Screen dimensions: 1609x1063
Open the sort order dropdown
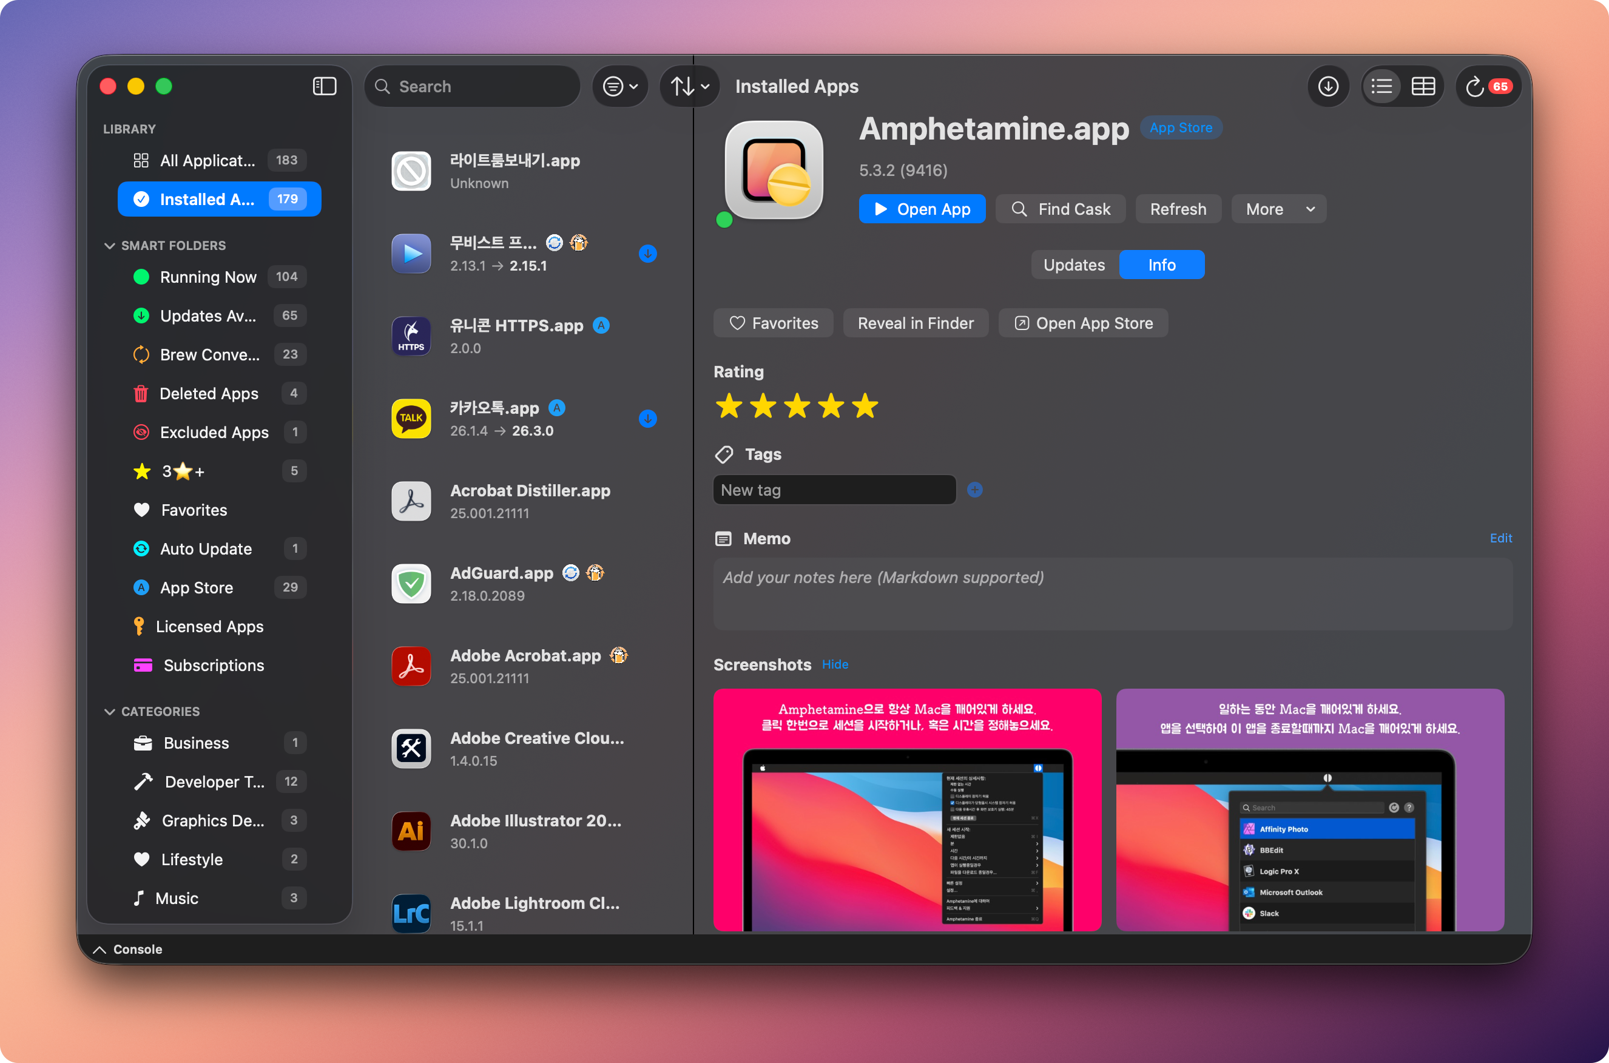pos(689,86)
